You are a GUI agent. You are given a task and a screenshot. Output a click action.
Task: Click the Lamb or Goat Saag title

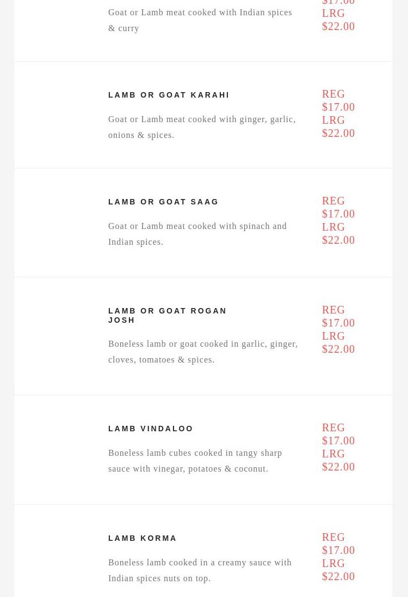[x=163, y=202]
